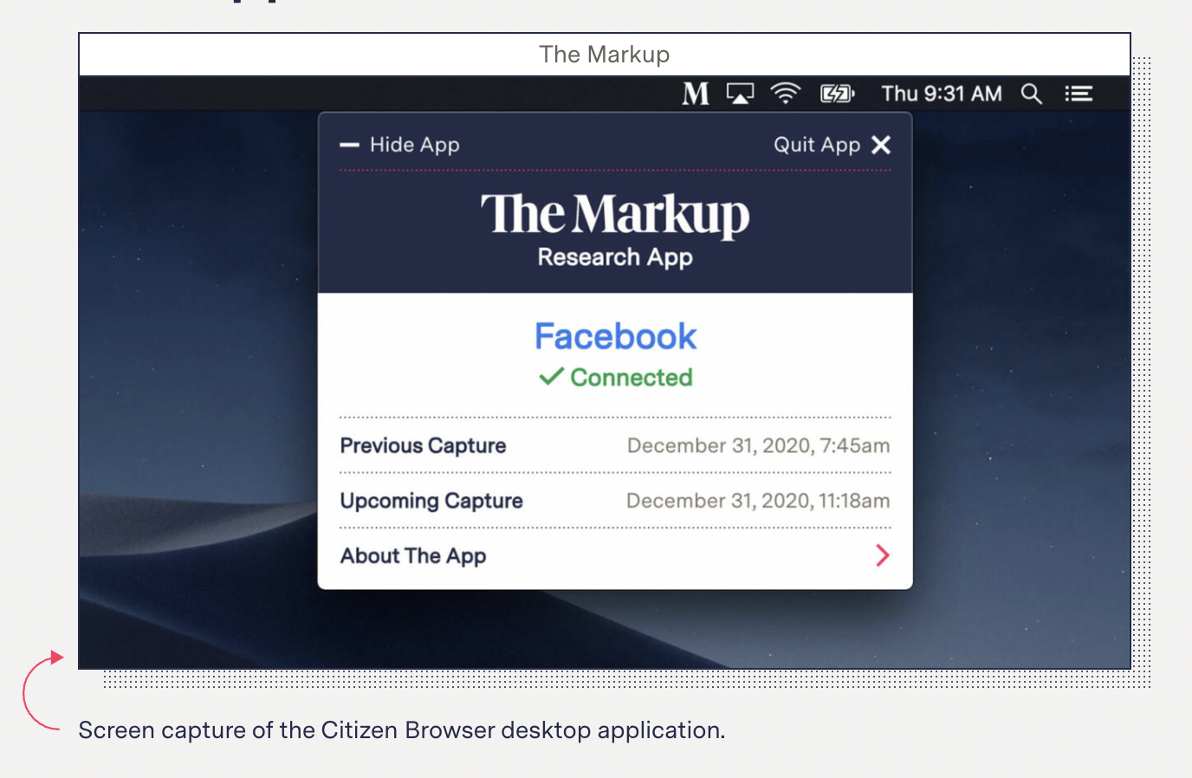Open the About The App row

[x=615, y=555]
